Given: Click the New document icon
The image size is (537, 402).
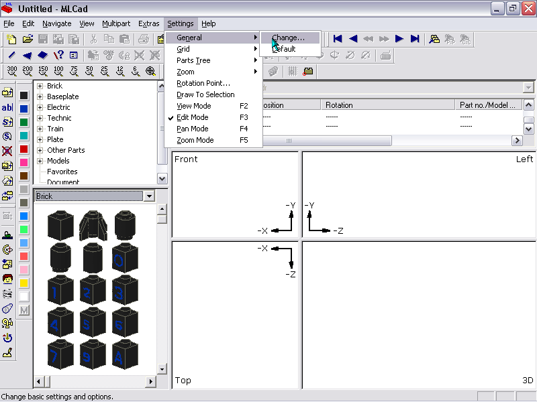Looking at the screenshot, I should point(11,39).
